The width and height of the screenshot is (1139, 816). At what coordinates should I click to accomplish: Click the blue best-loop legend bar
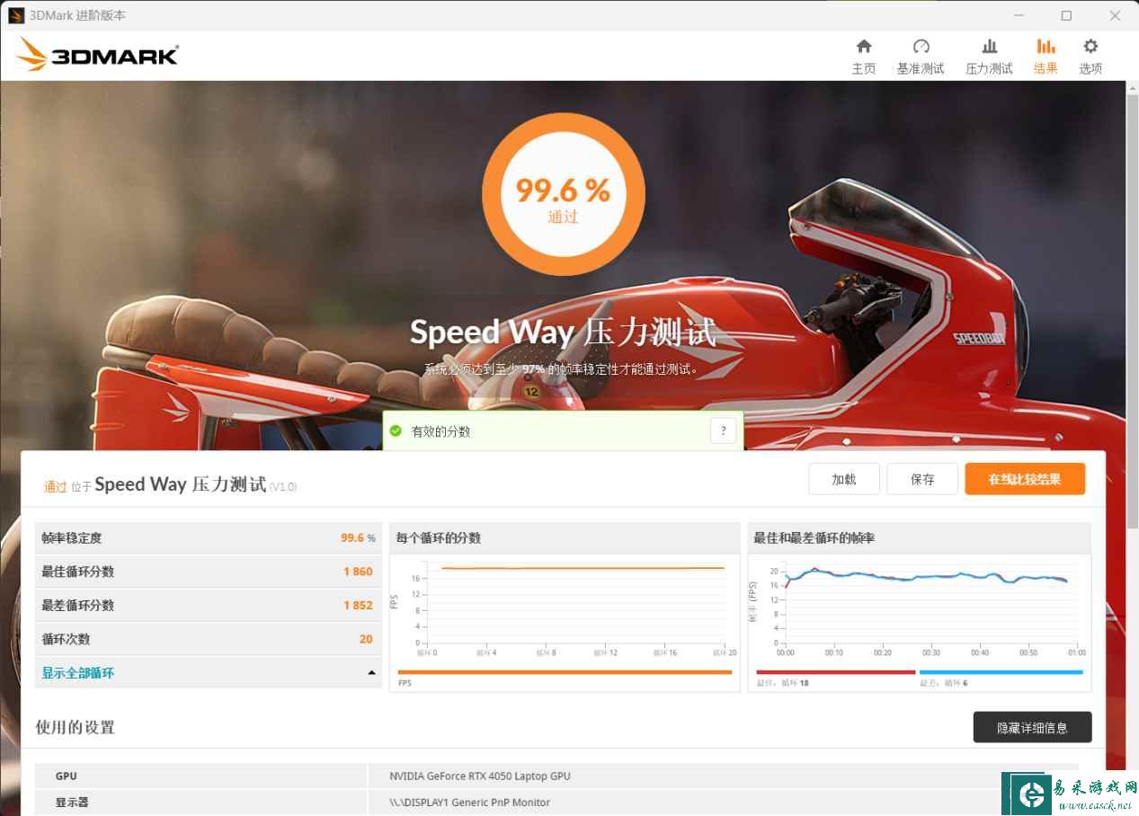coord(1001,672)
